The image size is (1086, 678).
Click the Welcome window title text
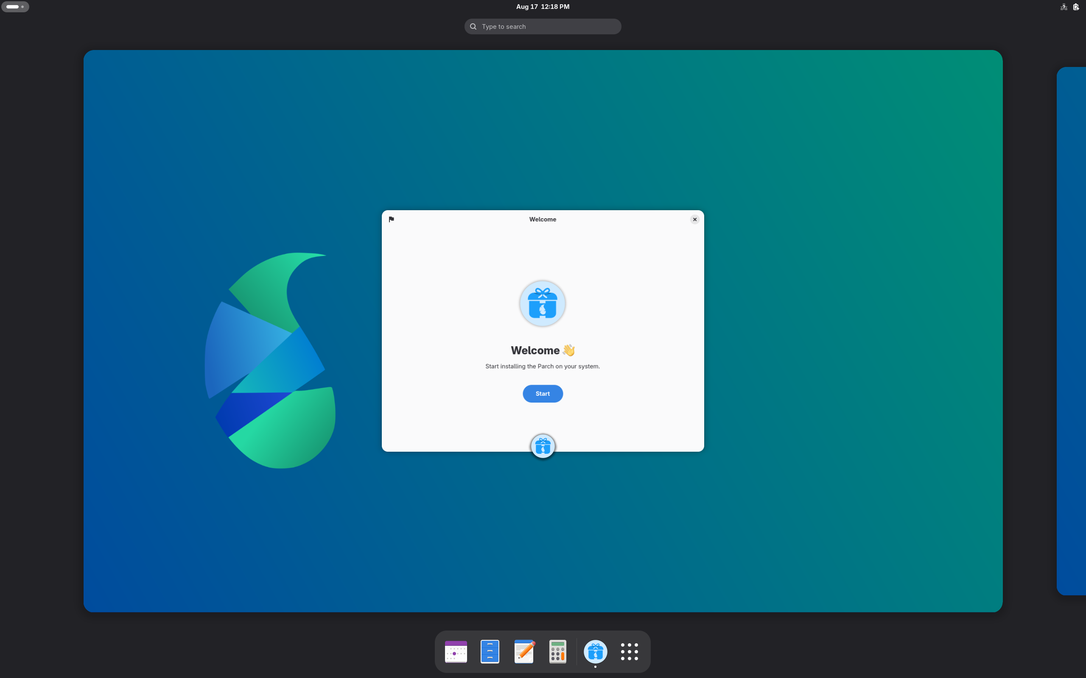[543, 219]
